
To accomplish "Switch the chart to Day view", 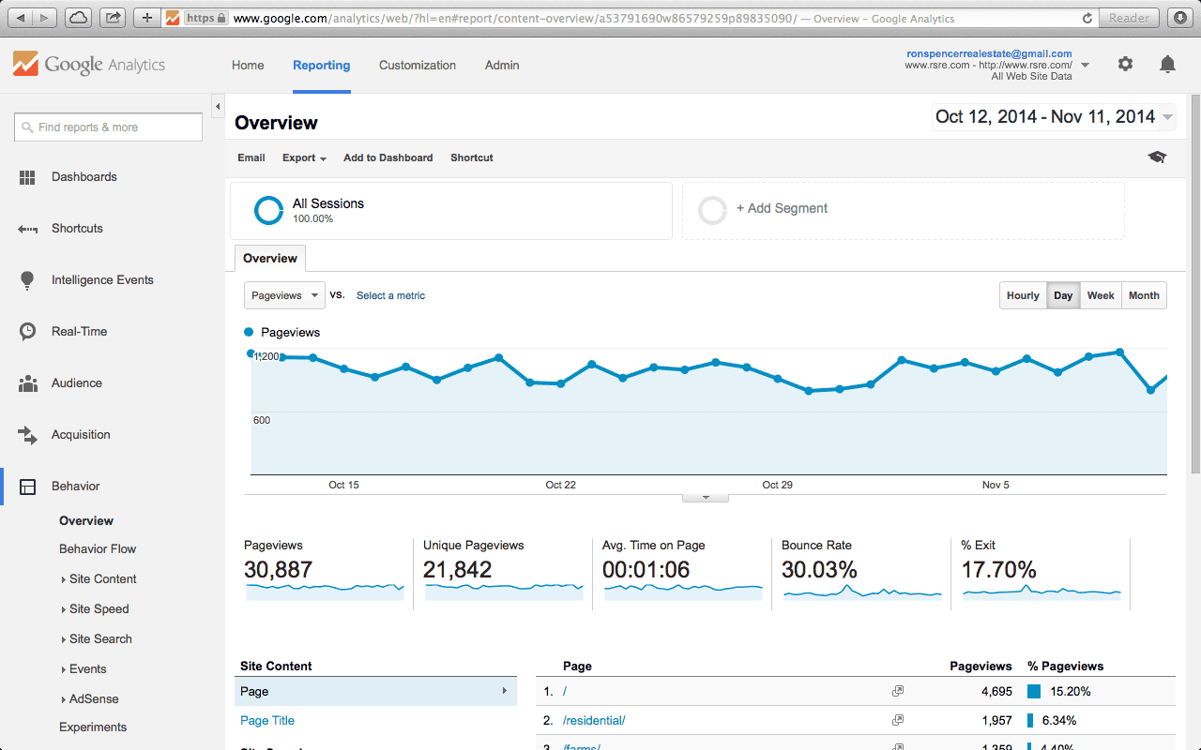I will coord(1063,295).
